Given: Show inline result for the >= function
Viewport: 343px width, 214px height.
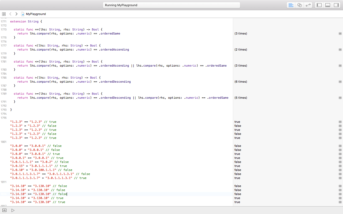Looking at the screenshot, I should (x=340, y=98).
